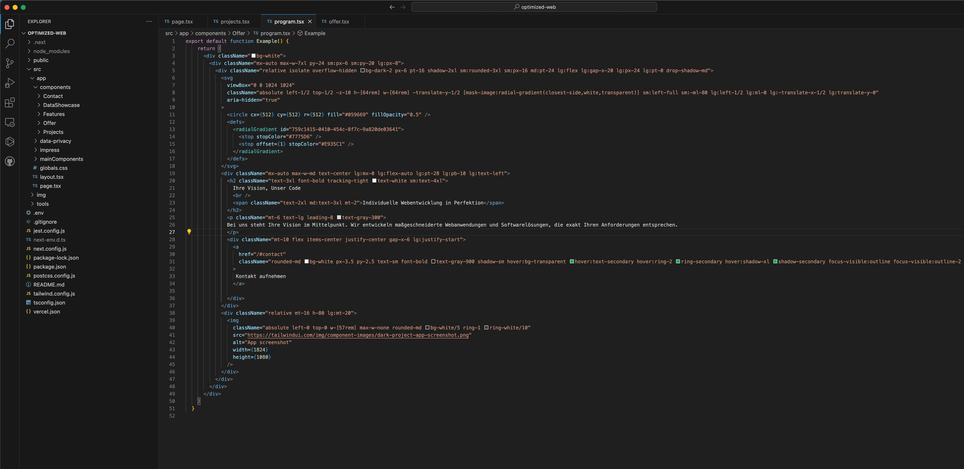Expand the Offer folder
The height and width of the screenshot is (469, 964).
coord(89,123)
